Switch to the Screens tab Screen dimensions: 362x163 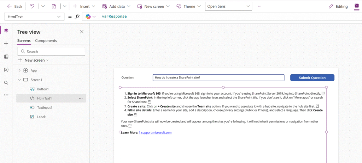pyautogui.click(x=24, y=41)
